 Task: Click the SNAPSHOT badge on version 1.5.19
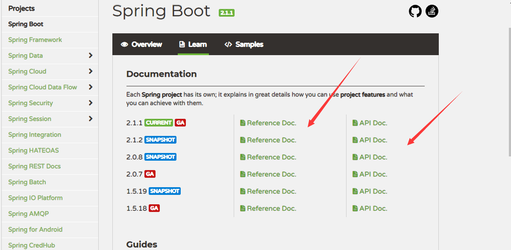click(164, 191)
